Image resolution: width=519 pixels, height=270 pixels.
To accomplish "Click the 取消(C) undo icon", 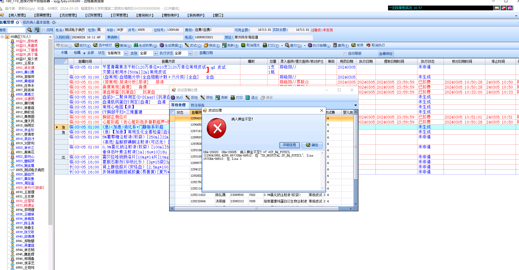I will [58, 45].
